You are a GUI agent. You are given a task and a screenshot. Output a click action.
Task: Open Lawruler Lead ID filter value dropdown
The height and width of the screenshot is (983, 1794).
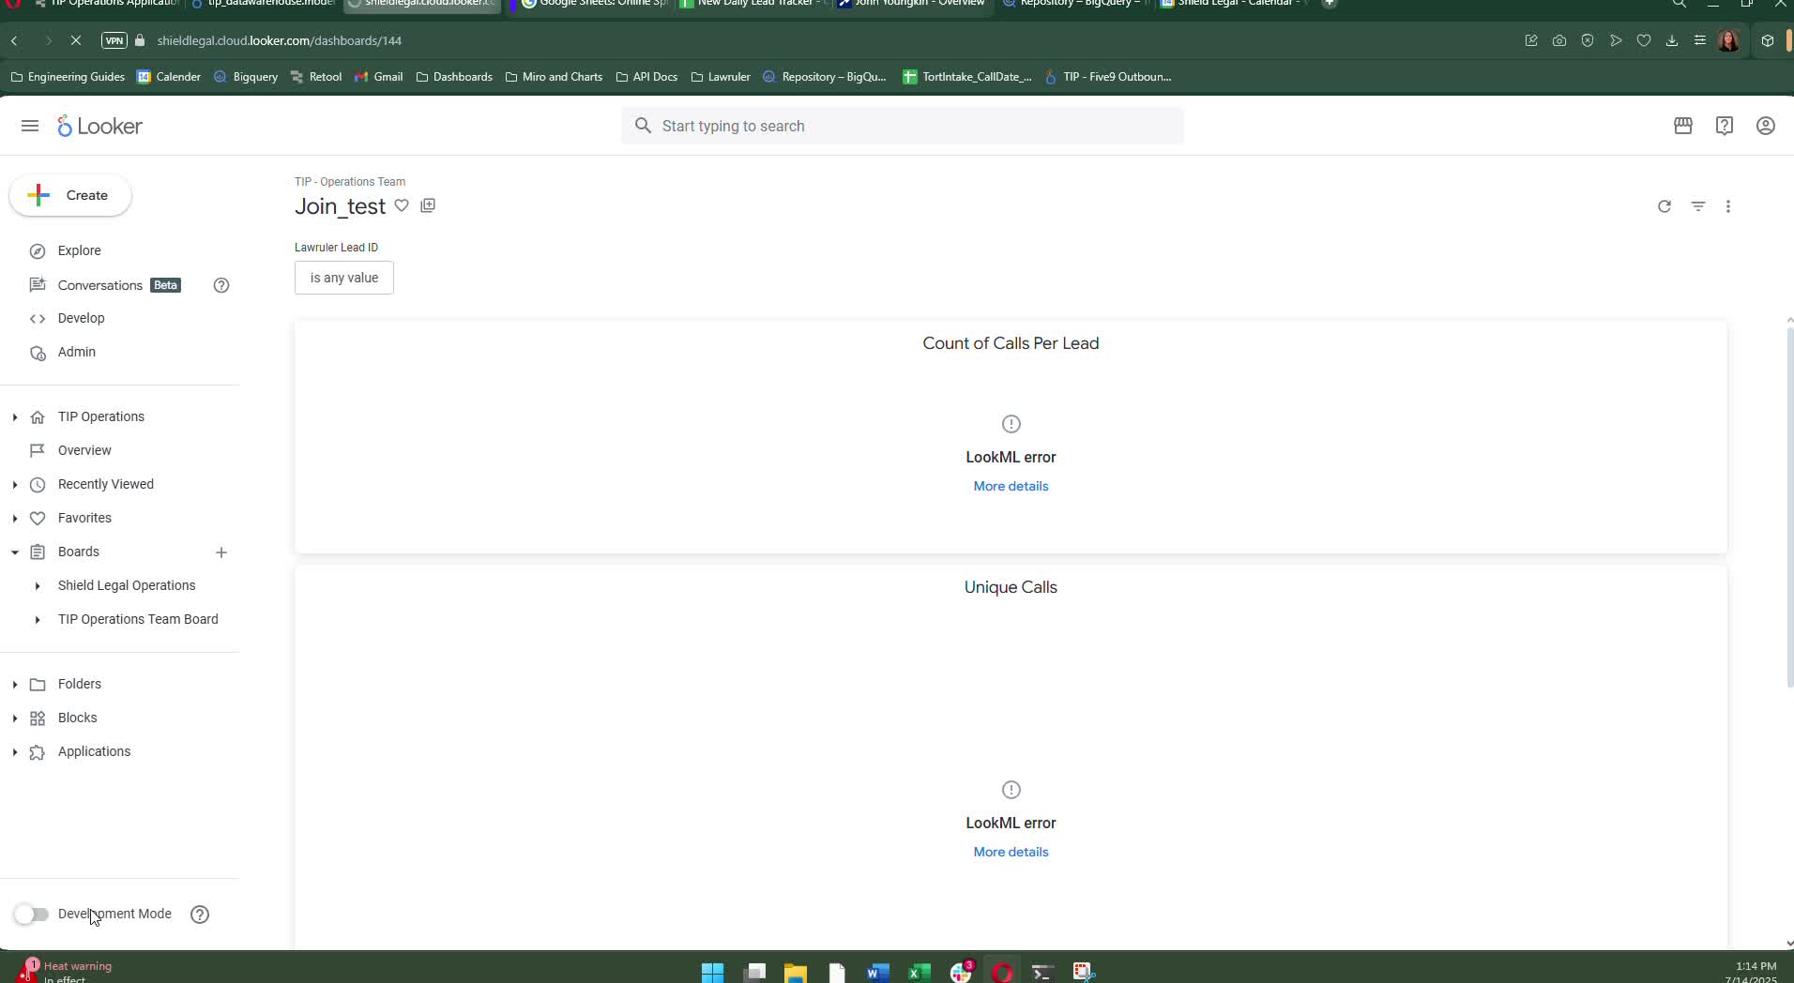[x=344, y=278]
